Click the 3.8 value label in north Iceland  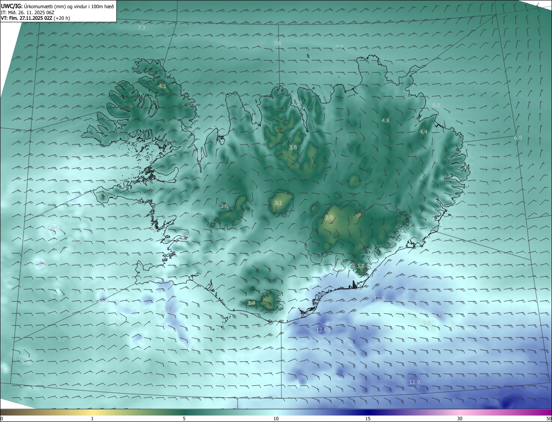pyautogui.click(x=293, y=148)
